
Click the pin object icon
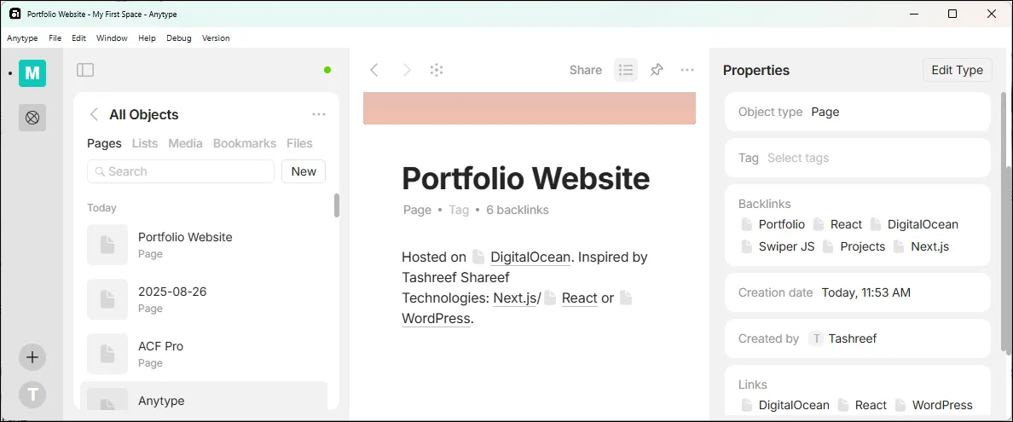pyautogui.click(x=657, y=70)
